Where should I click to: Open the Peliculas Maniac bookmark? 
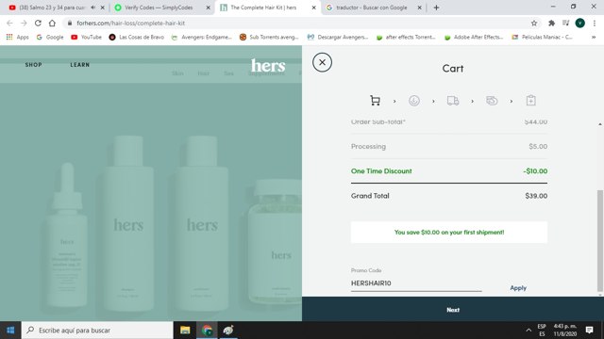542,37
